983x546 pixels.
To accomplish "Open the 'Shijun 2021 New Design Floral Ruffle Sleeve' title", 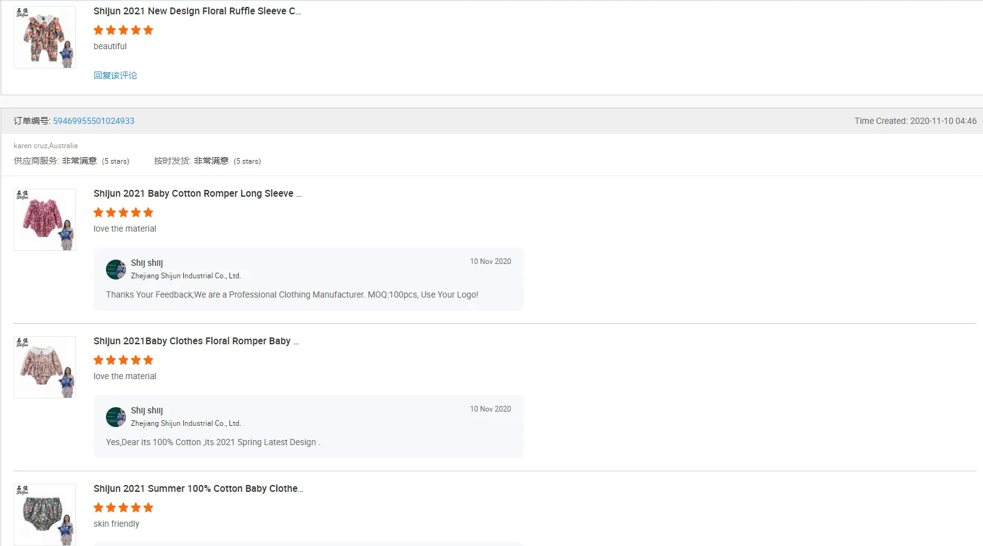I will 197,11.
